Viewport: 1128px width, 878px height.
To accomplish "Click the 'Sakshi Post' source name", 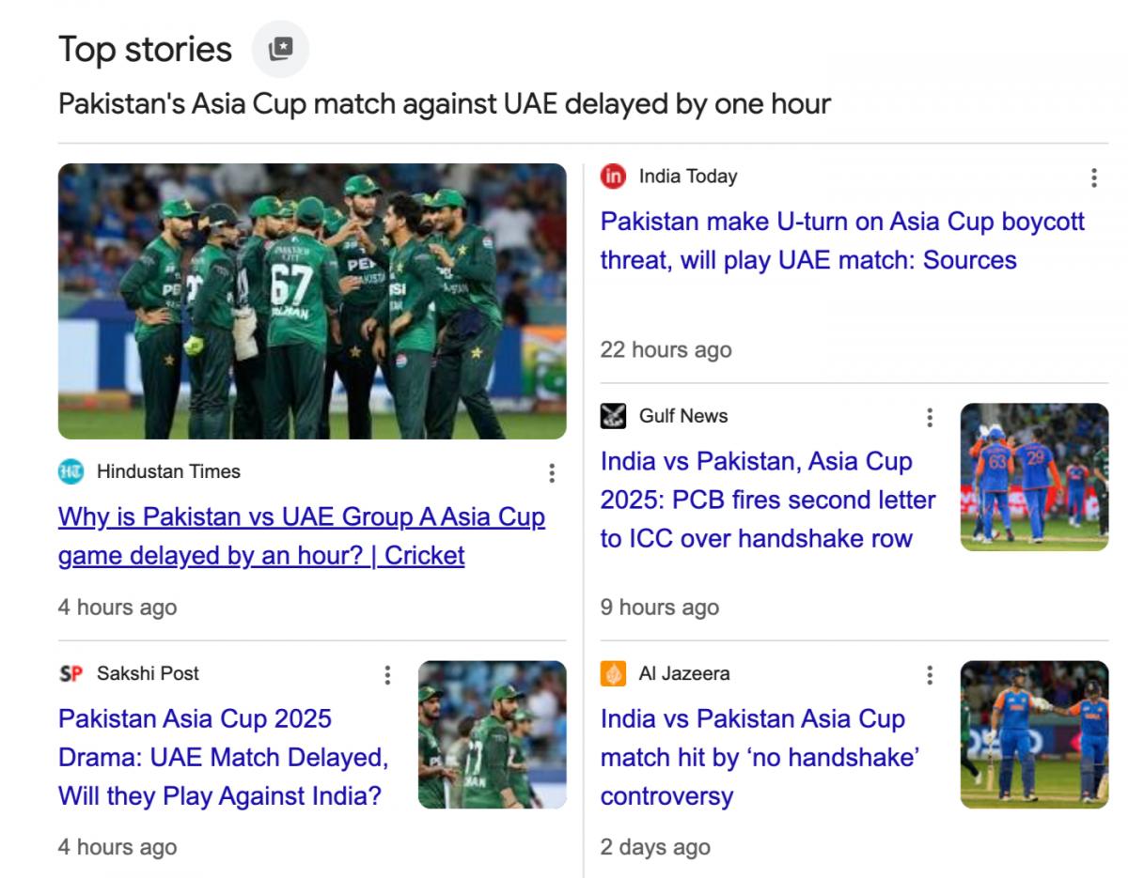I will coord(148,673).
